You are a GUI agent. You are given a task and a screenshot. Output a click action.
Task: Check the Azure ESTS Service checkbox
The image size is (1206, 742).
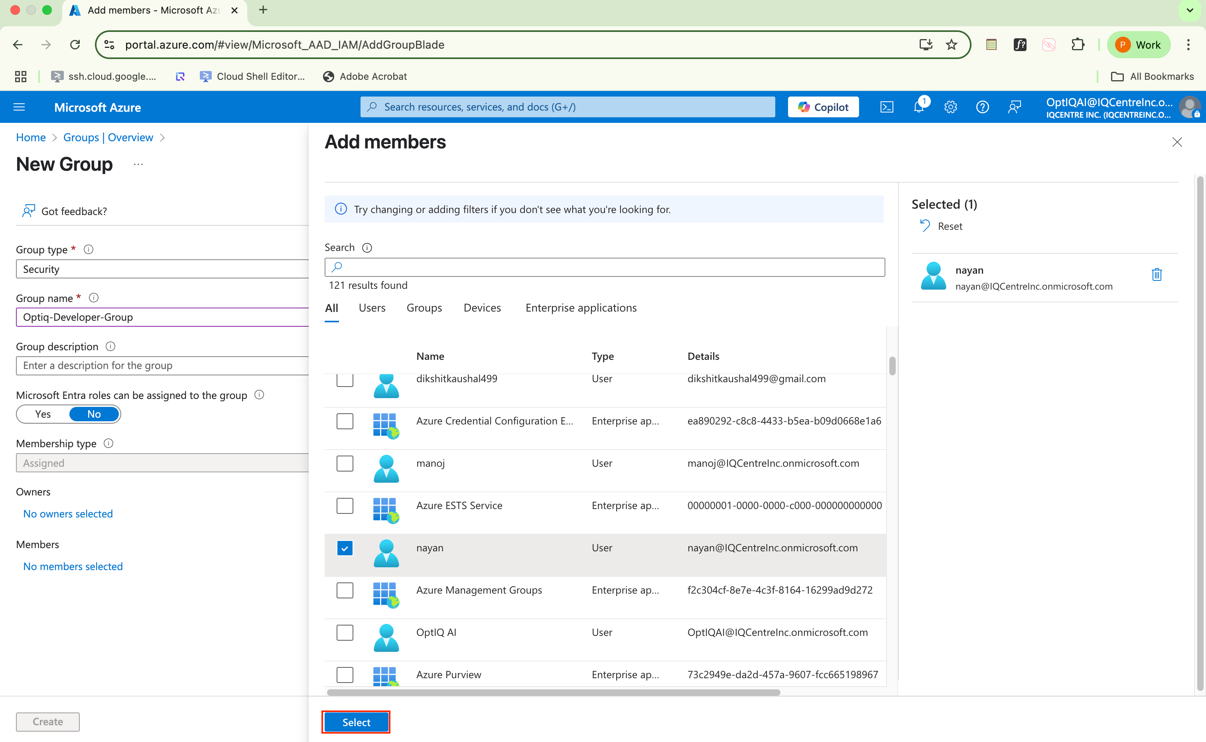345,505
